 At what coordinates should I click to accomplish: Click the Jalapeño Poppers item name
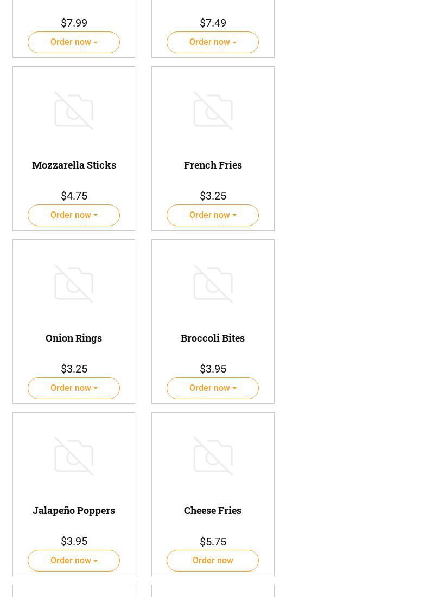coord(74,510)
